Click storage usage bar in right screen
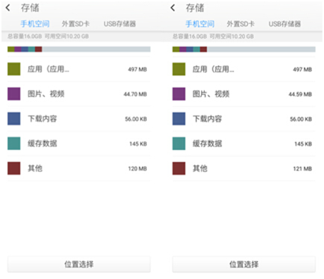 click(x=244, y=49)
